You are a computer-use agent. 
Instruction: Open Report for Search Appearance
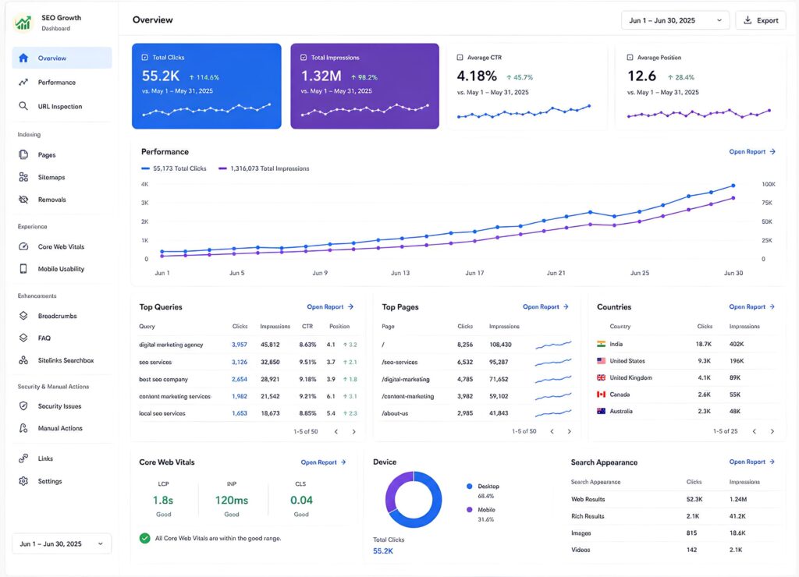click(x=752, y=462)
